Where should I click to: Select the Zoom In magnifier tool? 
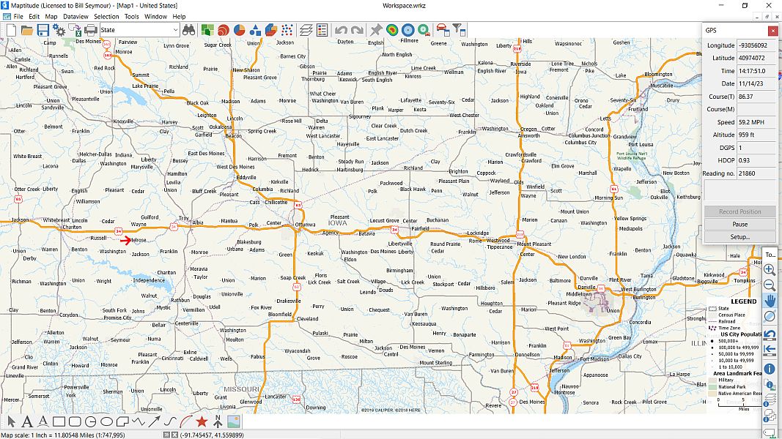(770, 269)
